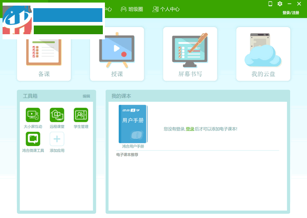Click the 鸿合用户手册 caption text

click(x=133, y=147)
